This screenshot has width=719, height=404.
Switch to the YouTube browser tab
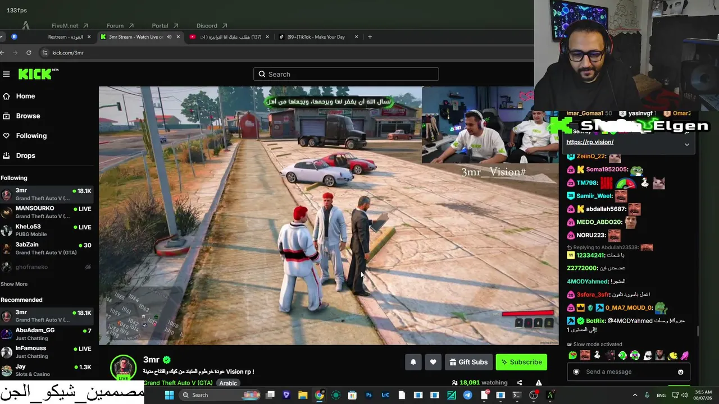[x=230, y=37]
